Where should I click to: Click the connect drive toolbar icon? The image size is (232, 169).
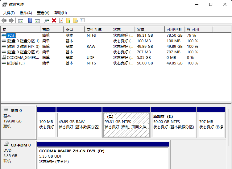point(47,20)
